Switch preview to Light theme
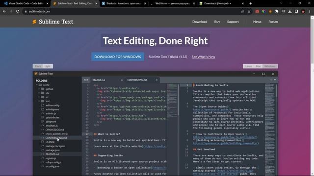 tap(48, 66)
